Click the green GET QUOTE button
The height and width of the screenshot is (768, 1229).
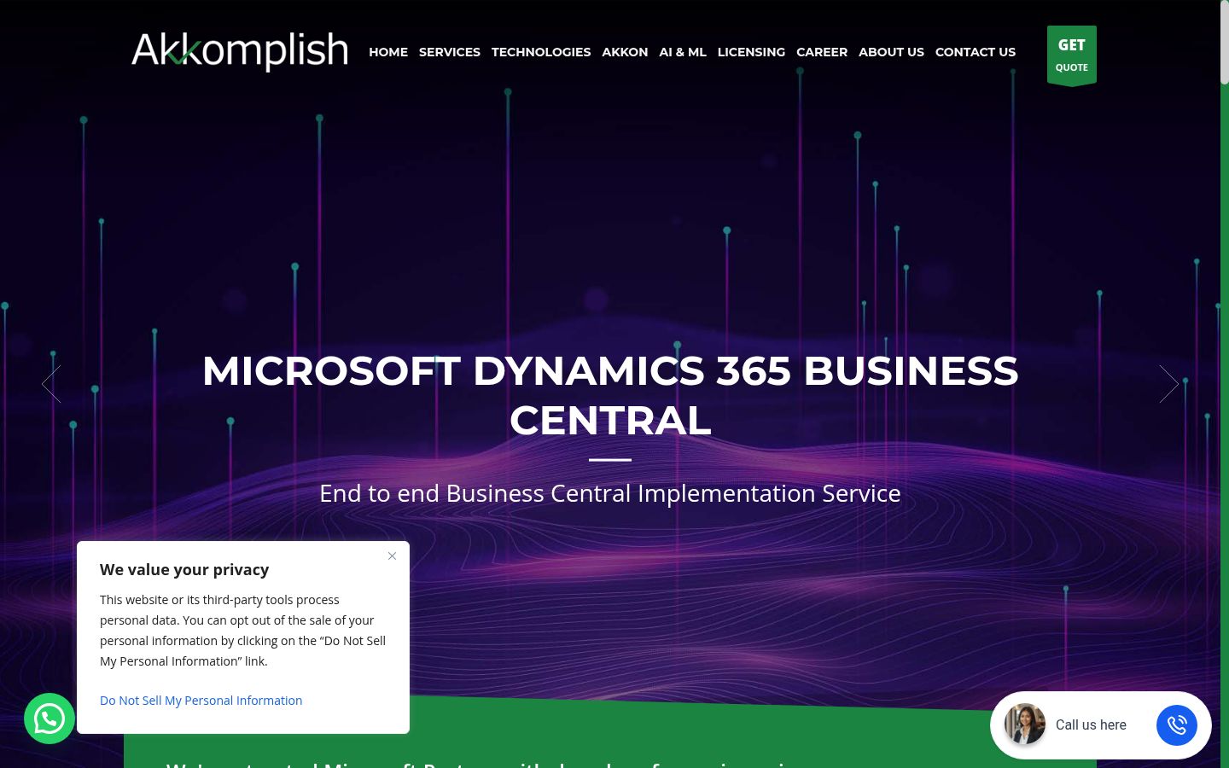pos(1072,55)
